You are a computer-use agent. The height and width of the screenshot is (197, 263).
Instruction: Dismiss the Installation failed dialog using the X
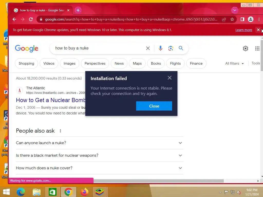[x=170, y=78]
